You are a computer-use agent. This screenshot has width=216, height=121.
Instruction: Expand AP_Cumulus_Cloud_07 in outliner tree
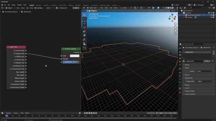click(x=184, y=15)
